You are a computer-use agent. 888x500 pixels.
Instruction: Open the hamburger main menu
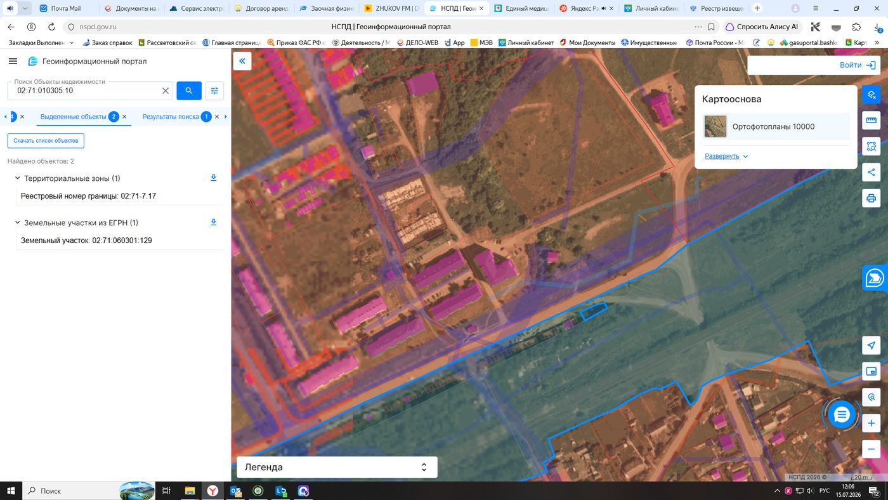[x=13, y=62]
